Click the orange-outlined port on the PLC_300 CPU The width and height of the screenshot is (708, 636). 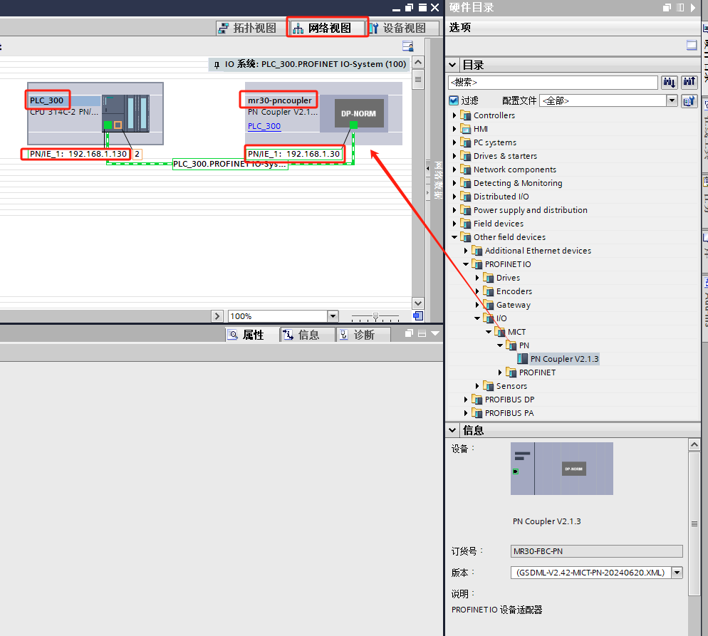pyautogui.click(x=118, y=125)
